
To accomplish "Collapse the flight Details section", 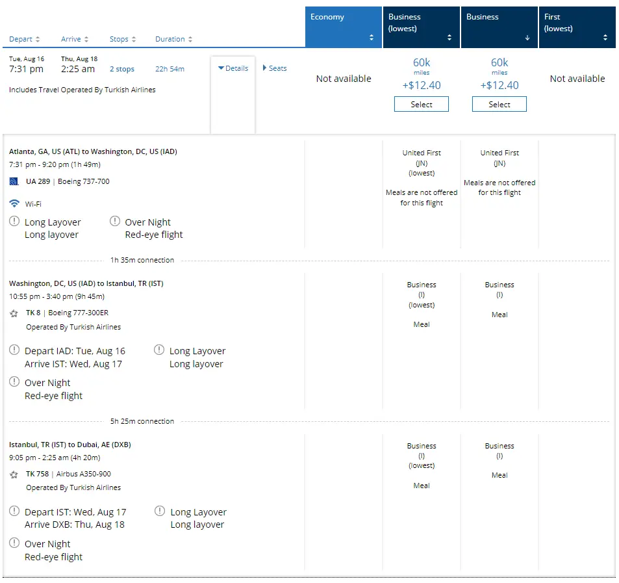I will pyautogui.click(x=233, y=68).
